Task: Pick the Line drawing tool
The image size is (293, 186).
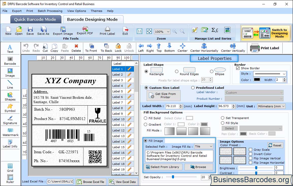Action: point(10,84)
